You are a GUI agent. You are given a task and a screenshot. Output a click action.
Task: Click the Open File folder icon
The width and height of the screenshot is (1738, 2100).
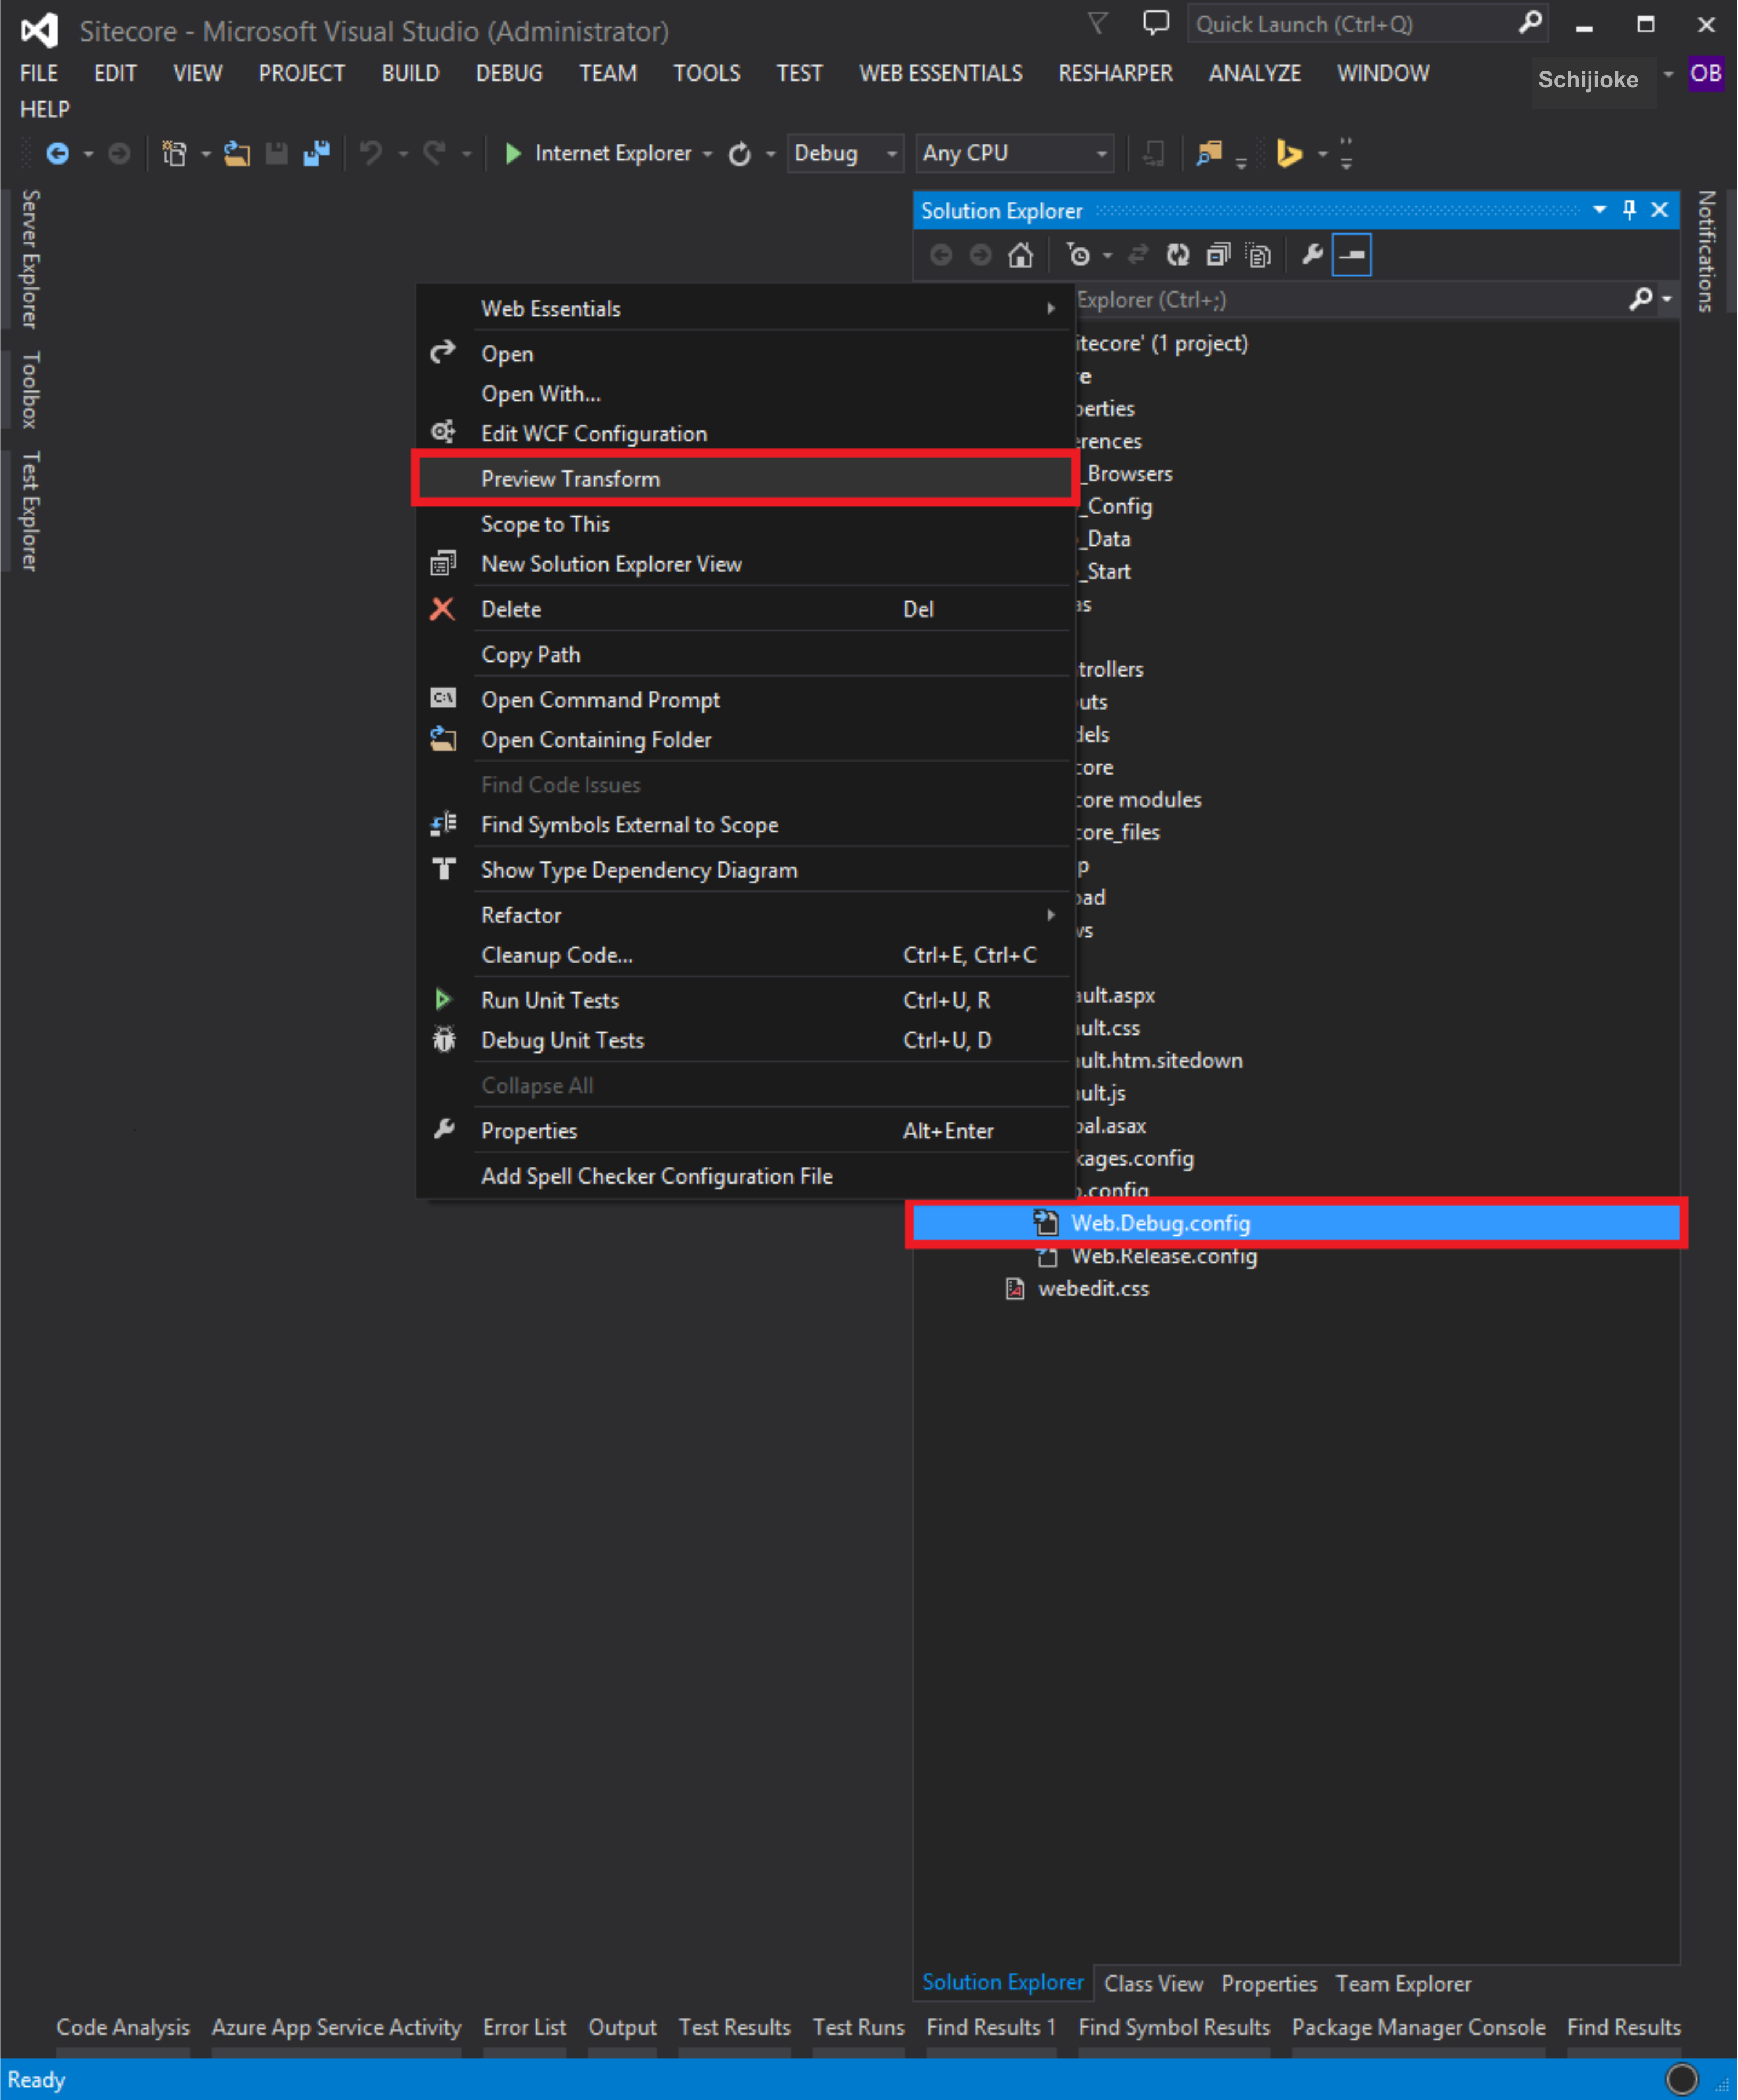(237, 153)
